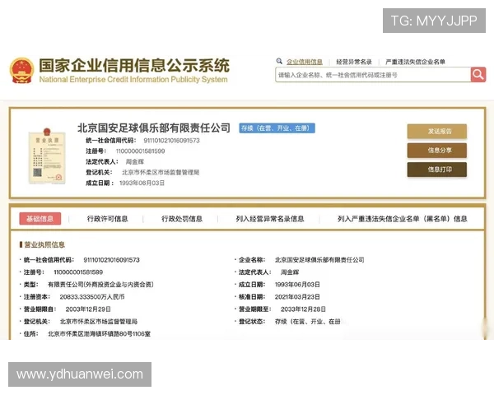
Task: Click the 营业执照信息 section heading
Action: 44,244
